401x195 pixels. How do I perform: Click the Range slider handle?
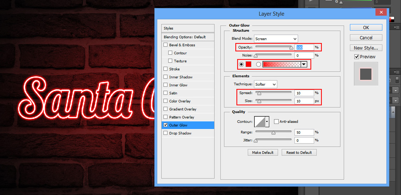point(273,133)
